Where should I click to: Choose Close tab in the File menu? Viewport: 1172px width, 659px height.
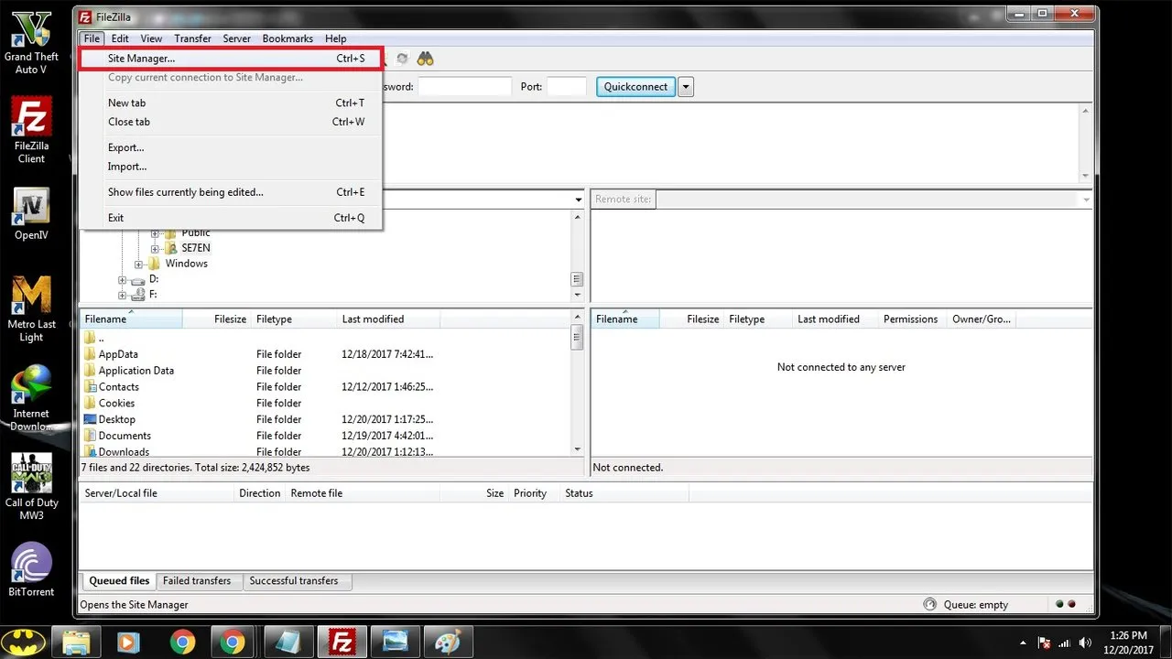click(x=231, y=122)
